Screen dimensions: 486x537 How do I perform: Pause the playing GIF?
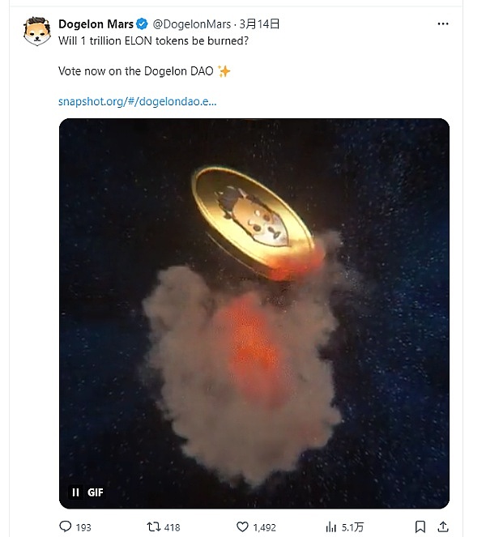(x=75, y=492)
